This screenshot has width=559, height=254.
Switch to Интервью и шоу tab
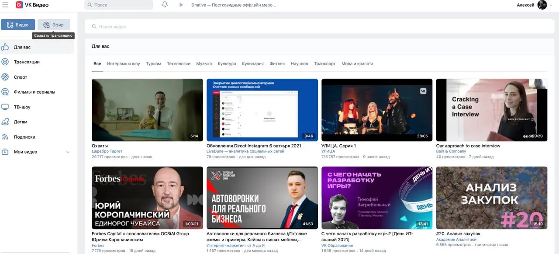coord(124,64)
